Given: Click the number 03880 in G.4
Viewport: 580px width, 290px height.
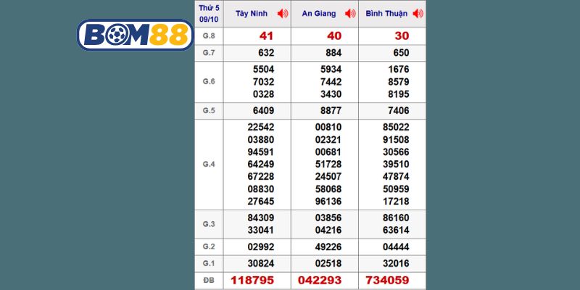Looking at the screenshot, I should point(261,140).
